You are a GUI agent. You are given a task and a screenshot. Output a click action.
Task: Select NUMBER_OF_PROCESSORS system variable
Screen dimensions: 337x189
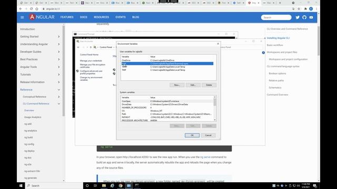(x=167, y=108)
